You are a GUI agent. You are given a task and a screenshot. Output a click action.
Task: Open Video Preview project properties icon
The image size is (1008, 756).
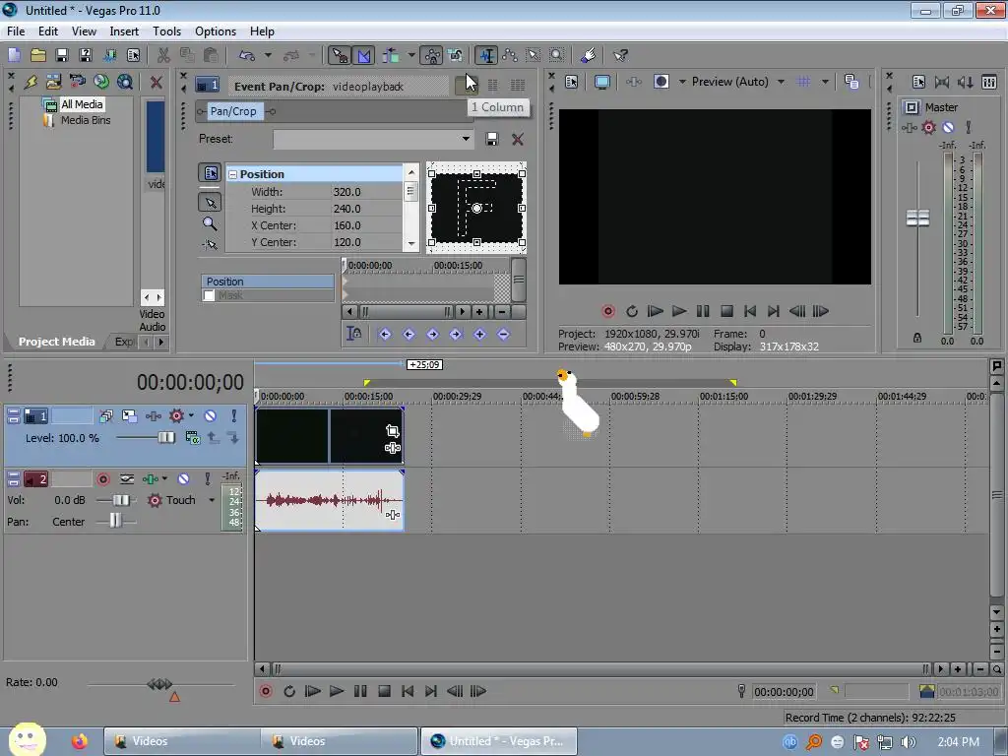pos(572,82)
